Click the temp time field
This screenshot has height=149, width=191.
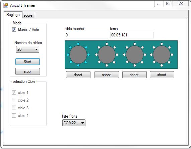click(132, 35)
